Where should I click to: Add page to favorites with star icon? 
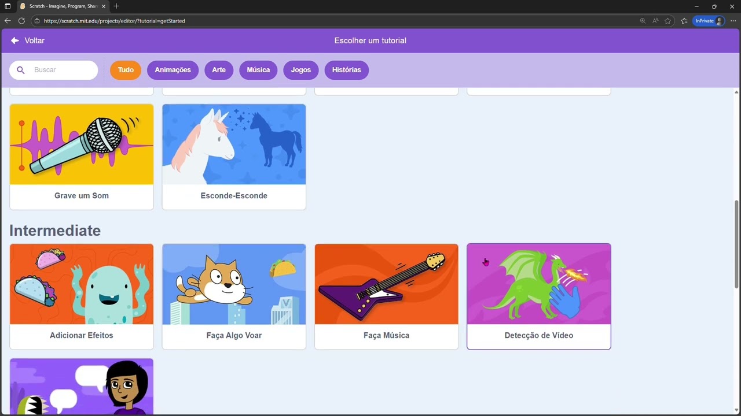pos(668,21)
